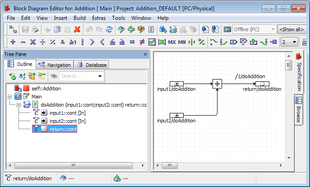This screenshot has height=187, width=310.
Task: Select the Equal operator tool
Action: [132, 42]
